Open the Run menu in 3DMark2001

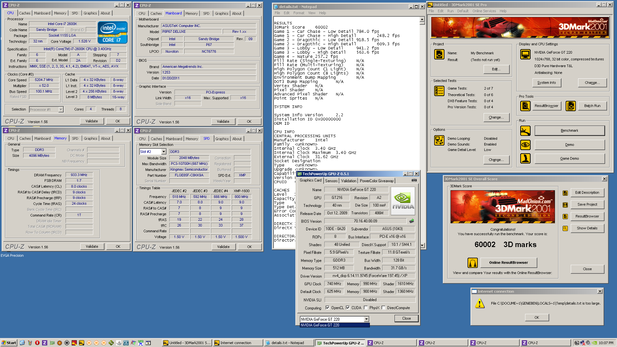click(x=450, y=11)
